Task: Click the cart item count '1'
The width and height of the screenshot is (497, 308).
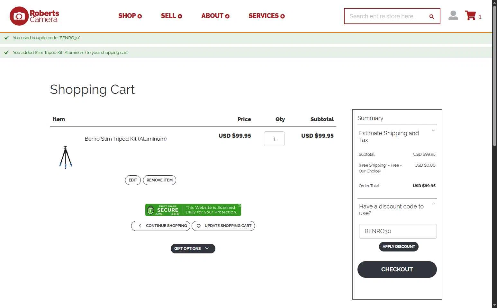Action: pyautogui.click(x=480, y=17)
